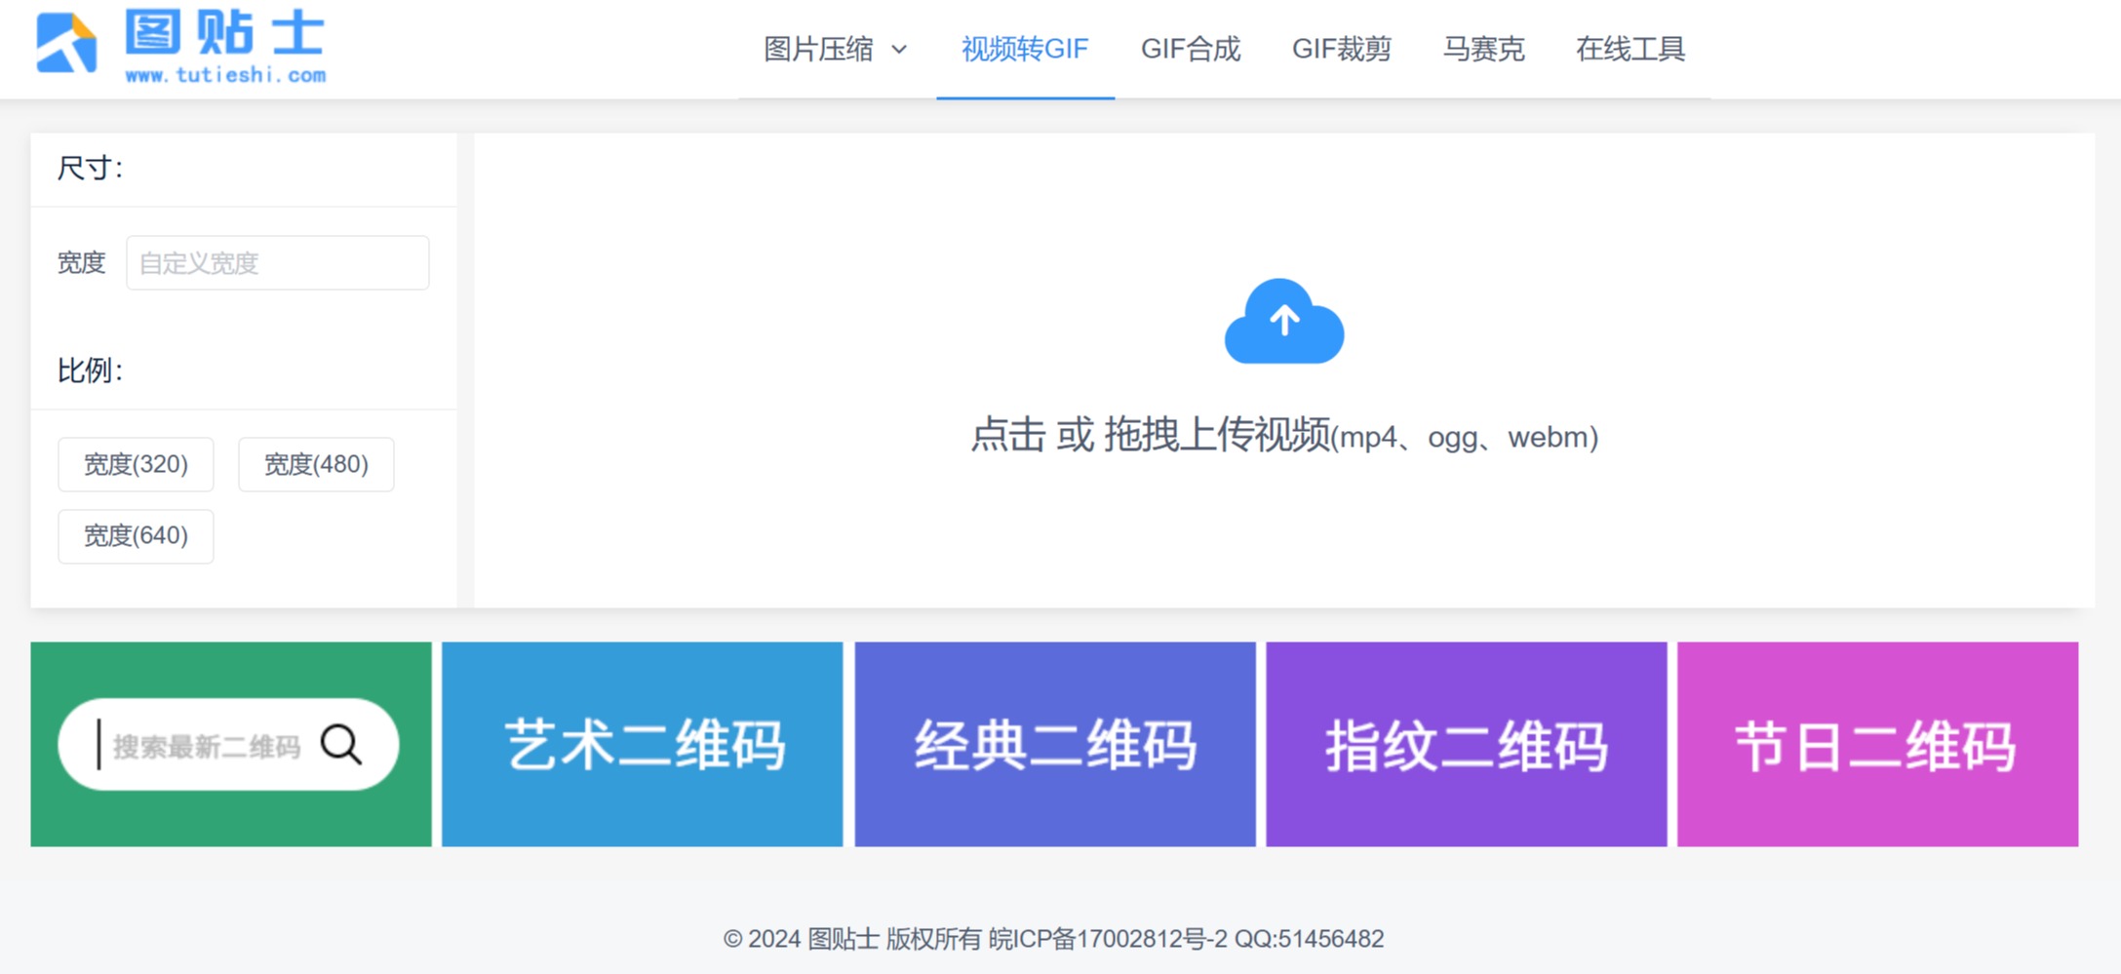
Task: Open the GIF裁剪 page
Action: coord(1342,49)
